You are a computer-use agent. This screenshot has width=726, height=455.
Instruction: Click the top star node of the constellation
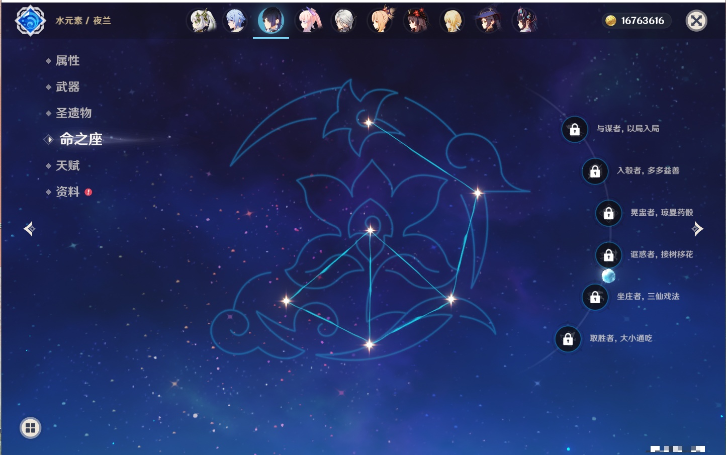[369, 122]
